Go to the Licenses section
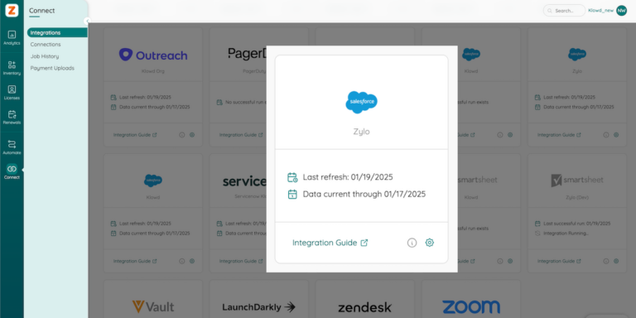This screenshot has height=318, width=636. [x=12, y=93]
